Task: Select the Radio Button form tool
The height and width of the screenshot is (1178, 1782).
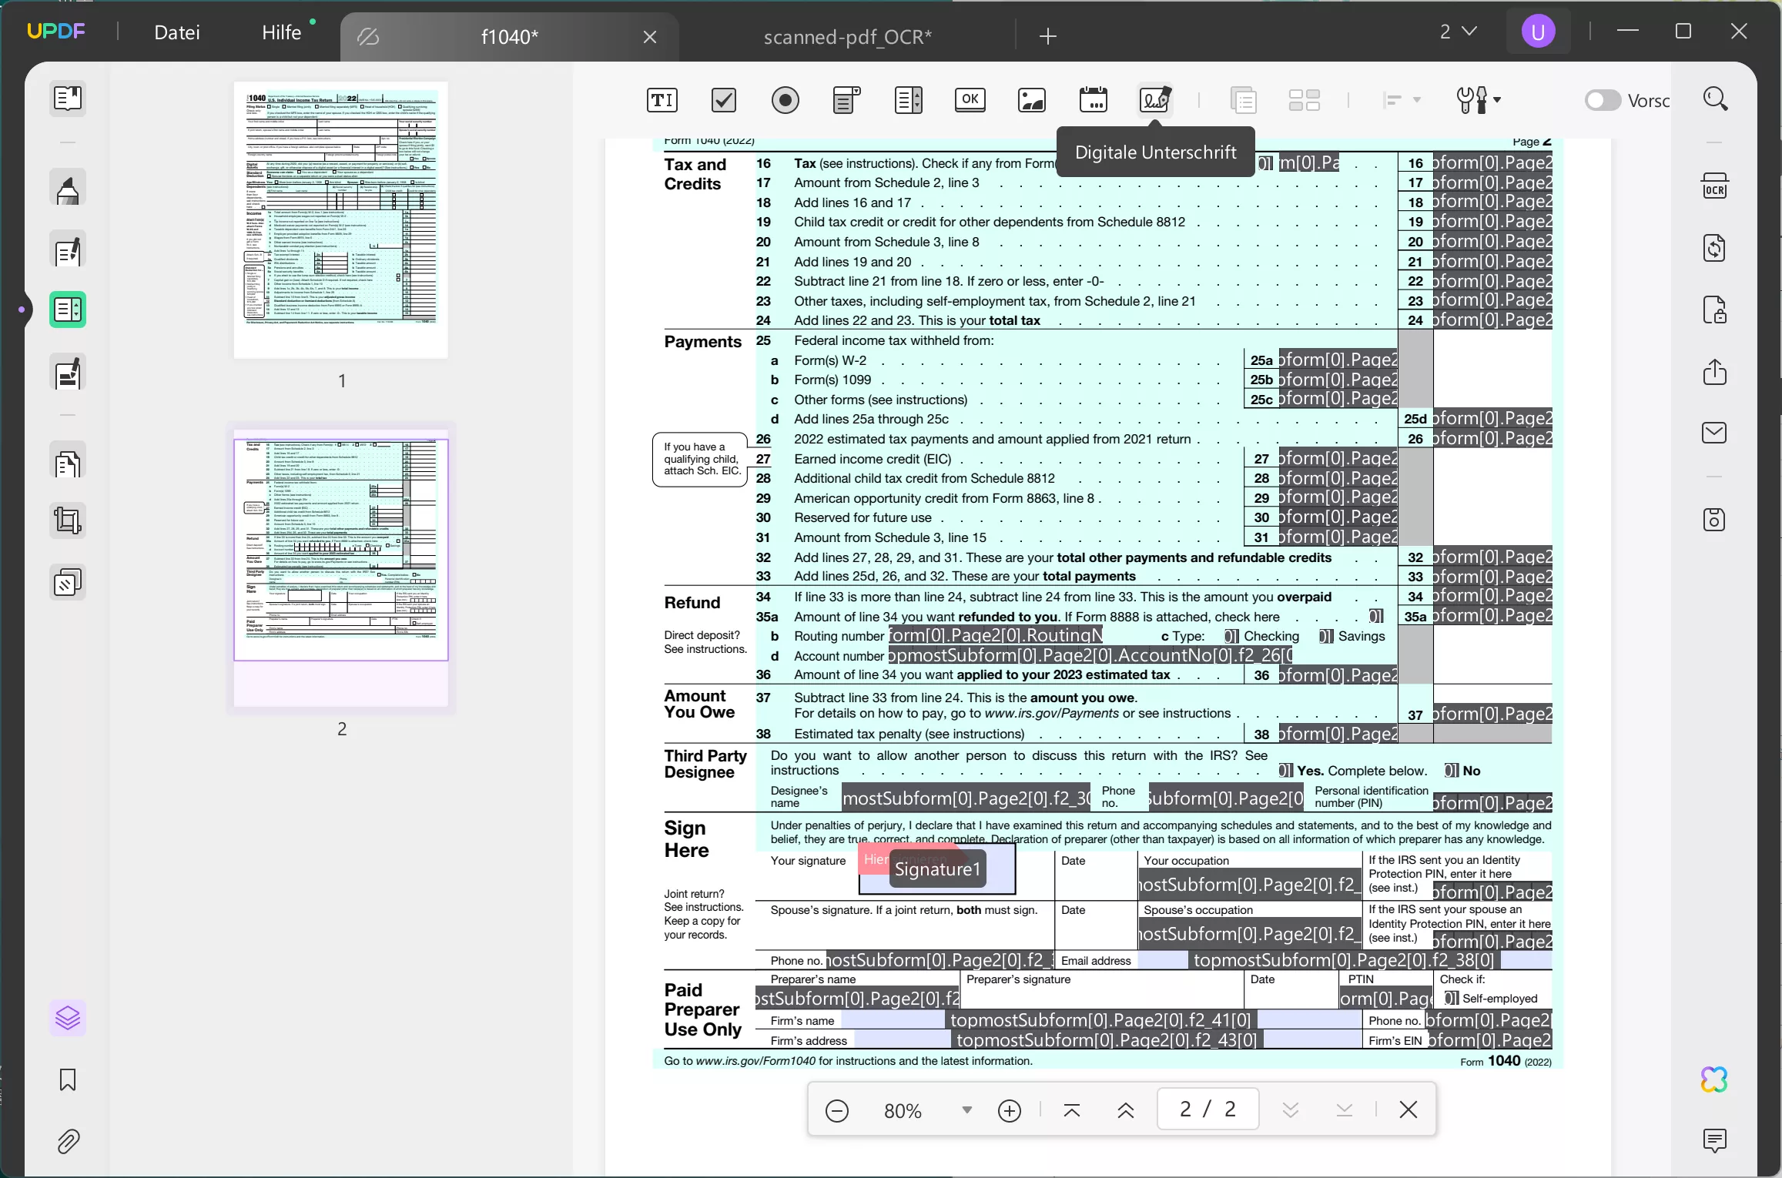Action: (785, 100)
